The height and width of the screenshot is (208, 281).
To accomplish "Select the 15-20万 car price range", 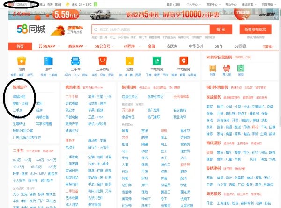I will pyautogui.click(x=36, y=167).
